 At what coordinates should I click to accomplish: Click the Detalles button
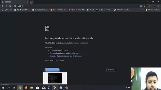click(111, 70)
